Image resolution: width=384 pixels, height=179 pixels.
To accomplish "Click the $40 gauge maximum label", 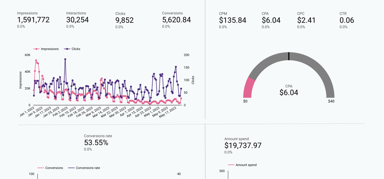I will click(331, 101).
